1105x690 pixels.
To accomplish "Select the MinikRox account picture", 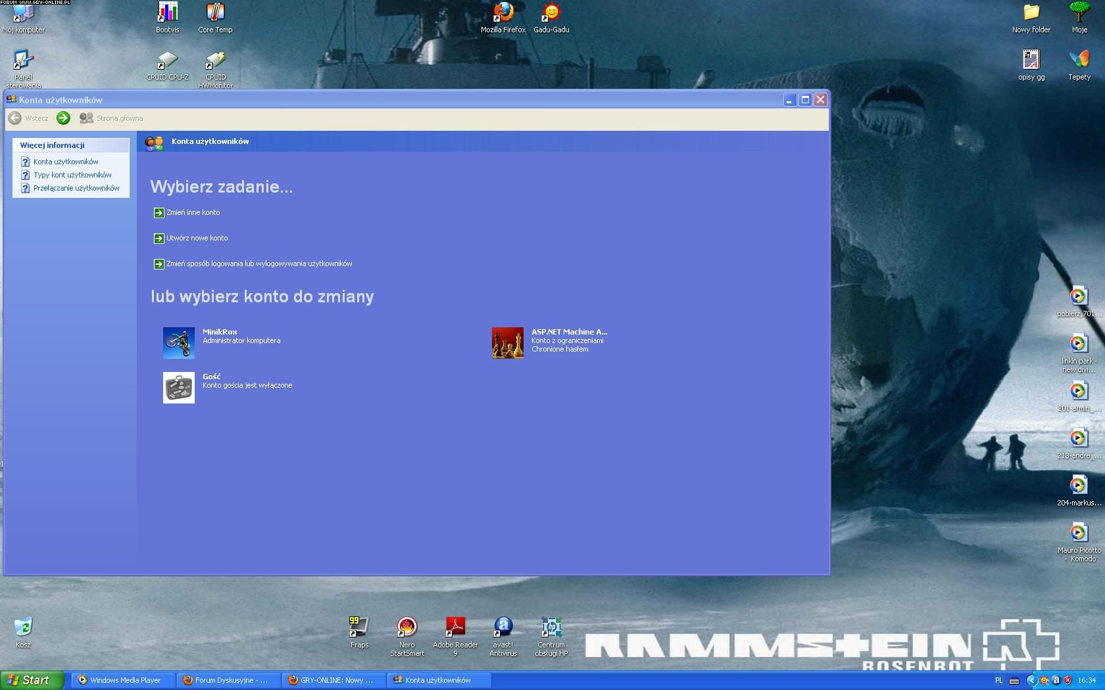I will [x=179, y=343].
